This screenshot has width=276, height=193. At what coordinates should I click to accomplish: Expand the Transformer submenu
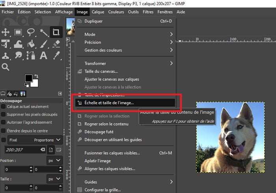125,64
